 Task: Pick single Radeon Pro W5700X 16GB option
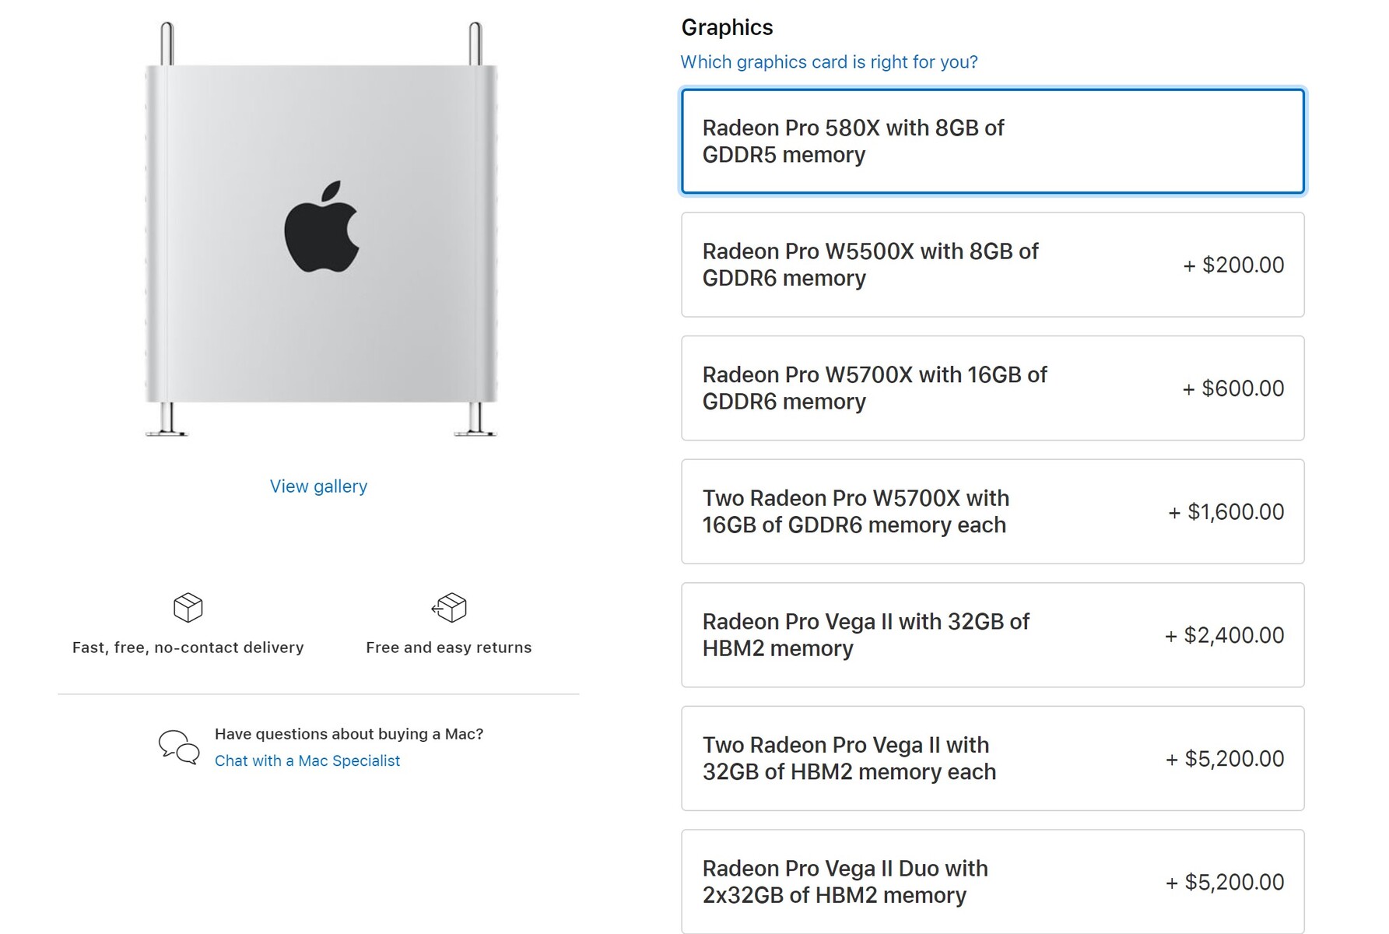(x=992, y=388)
